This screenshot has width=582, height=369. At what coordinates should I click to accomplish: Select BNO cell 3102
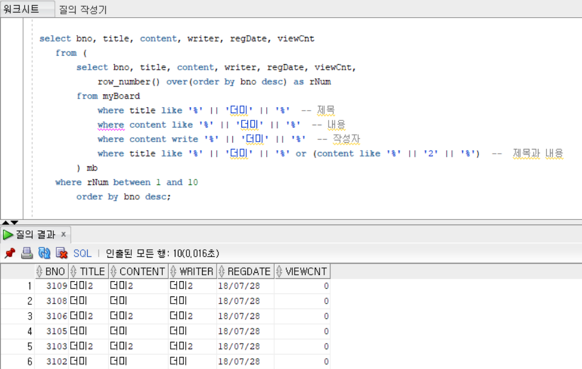(51, 362)
